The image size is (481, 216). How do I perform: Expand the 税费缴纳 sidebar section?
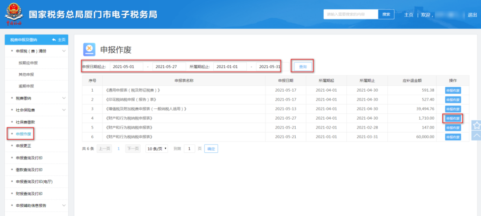(64, 98)
